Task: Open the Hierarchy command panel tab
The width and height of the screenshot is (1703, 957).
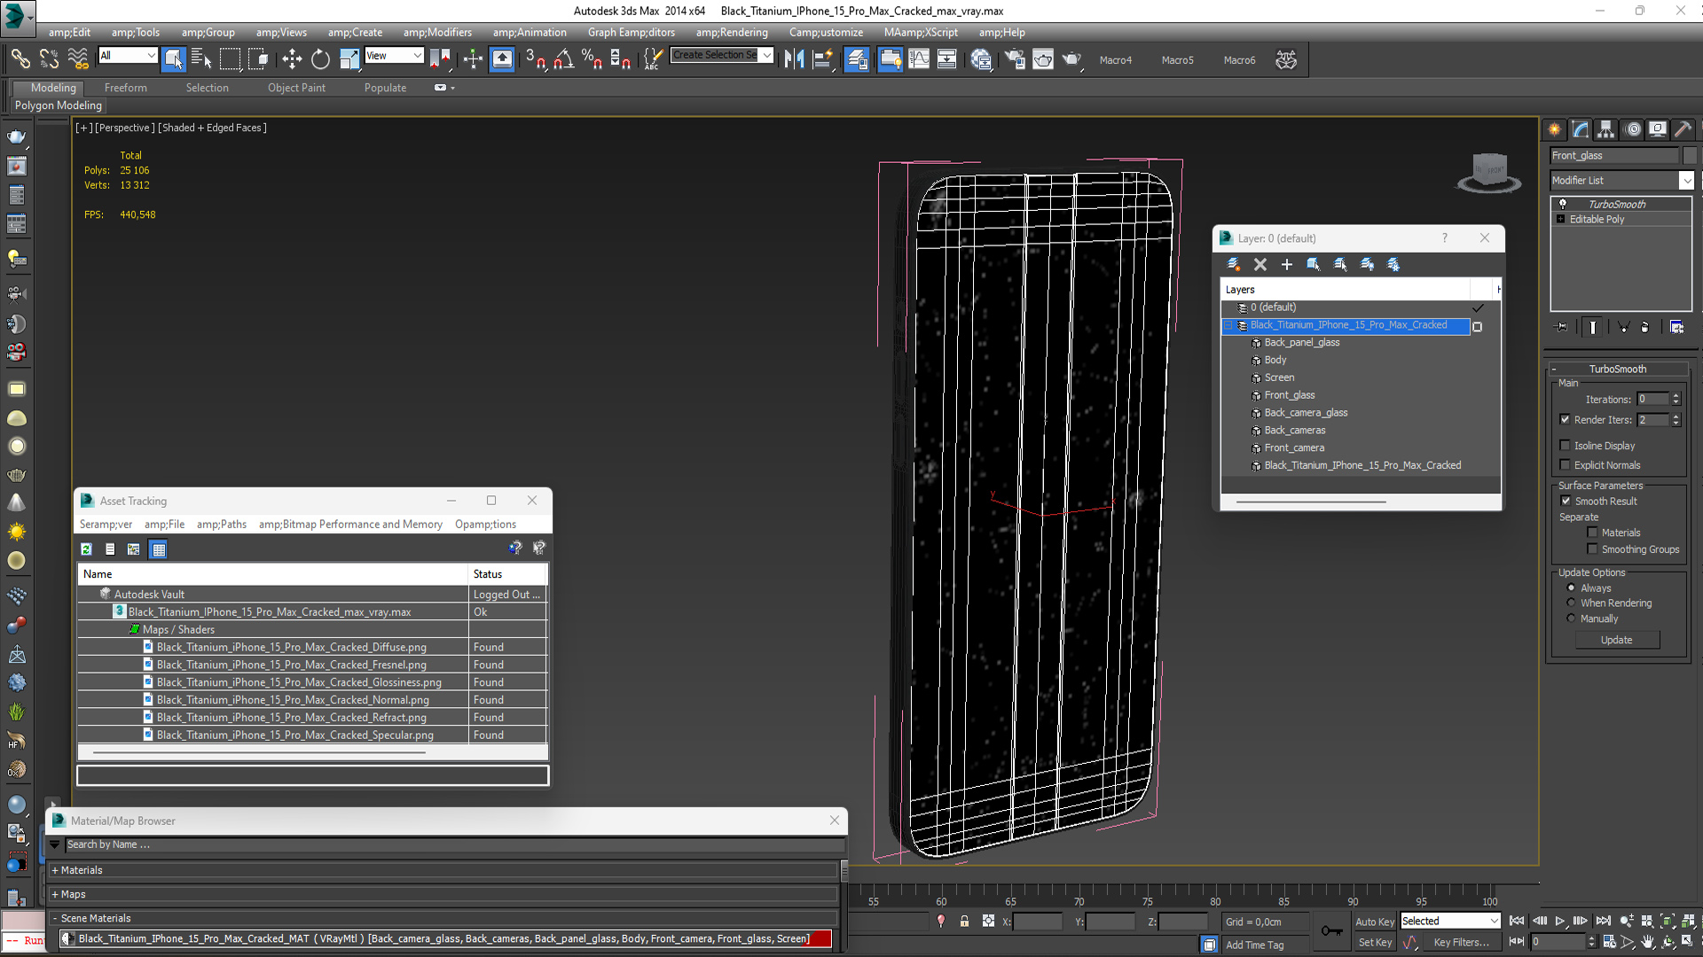Action: click(x=1606, y=129)
